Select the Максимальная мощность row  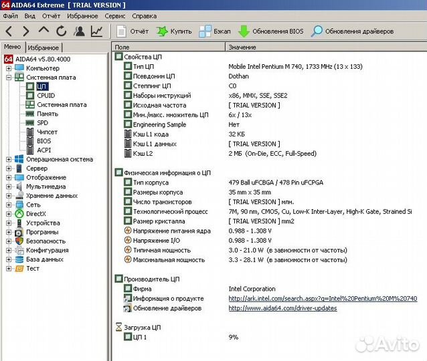270,260
